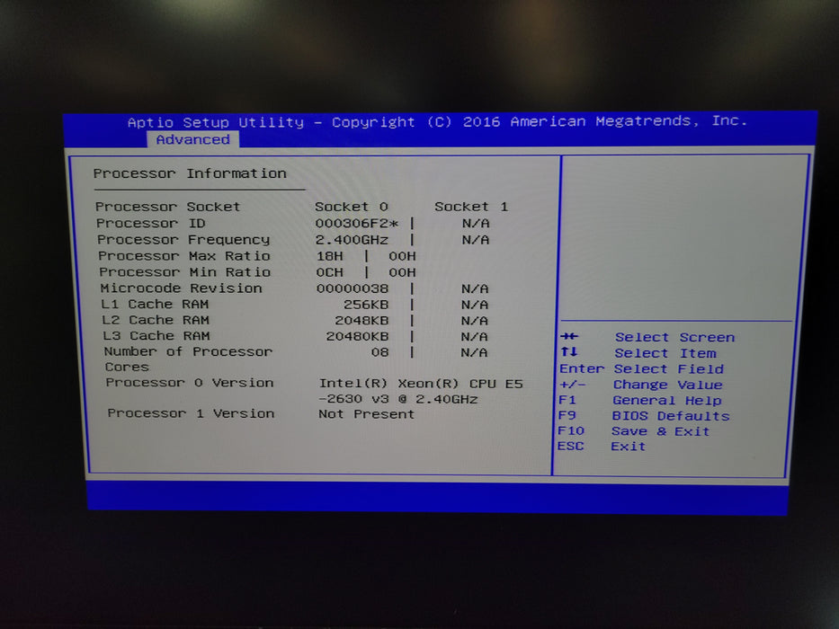Viewport: 839px width, 629px height.
Task: Click N/A in the Number of Processor row
Action: [474, 352]
